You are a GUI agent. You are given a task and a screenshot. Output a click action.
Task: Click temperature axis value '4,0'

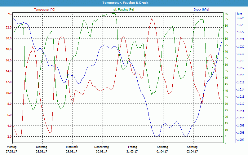pos(9,126)
